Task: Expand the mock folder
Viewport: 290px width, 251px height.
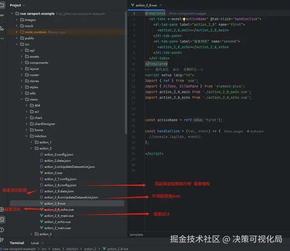Action: coord(17,26)
